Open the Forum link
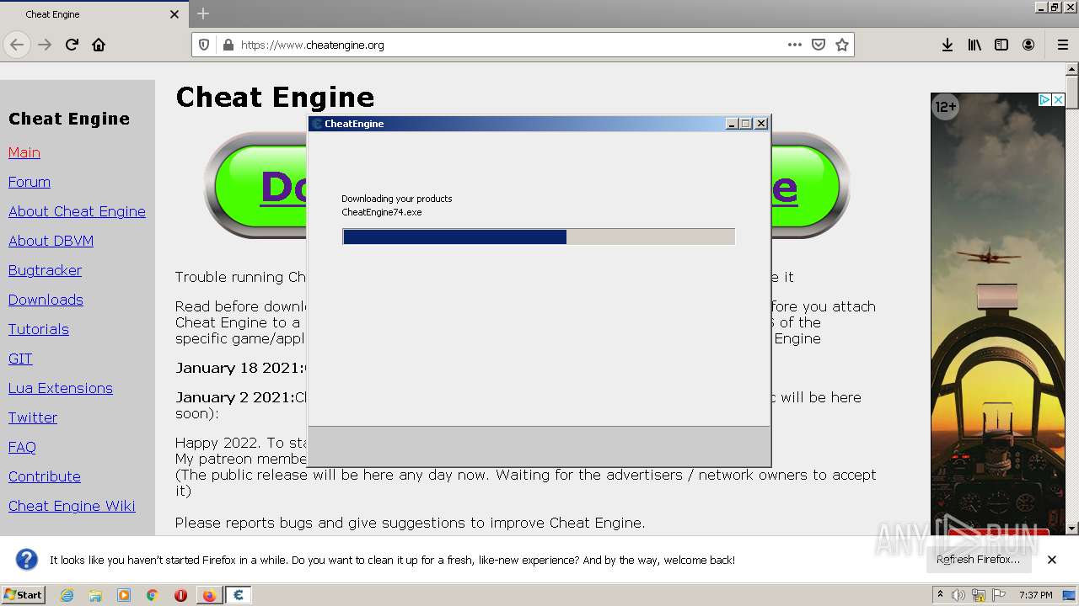Viewport: 1079px width, 606px height. pyautogui.click(x=30, y=182)
